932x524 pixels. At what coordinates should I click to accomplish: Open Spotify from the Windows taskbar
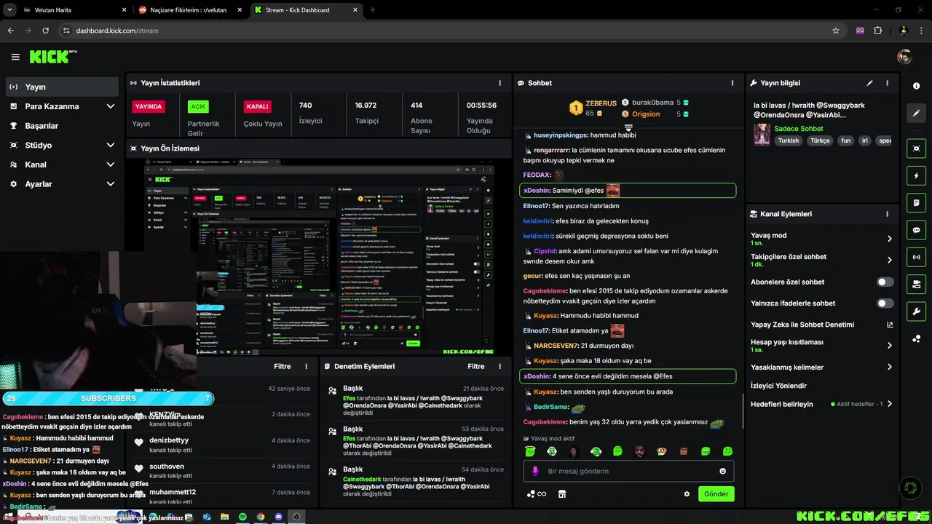[x=242, y=517]
